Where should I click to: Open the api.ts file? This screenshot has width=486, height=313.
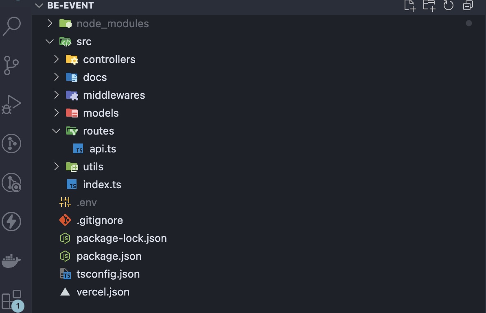click(x=102, y=148)
